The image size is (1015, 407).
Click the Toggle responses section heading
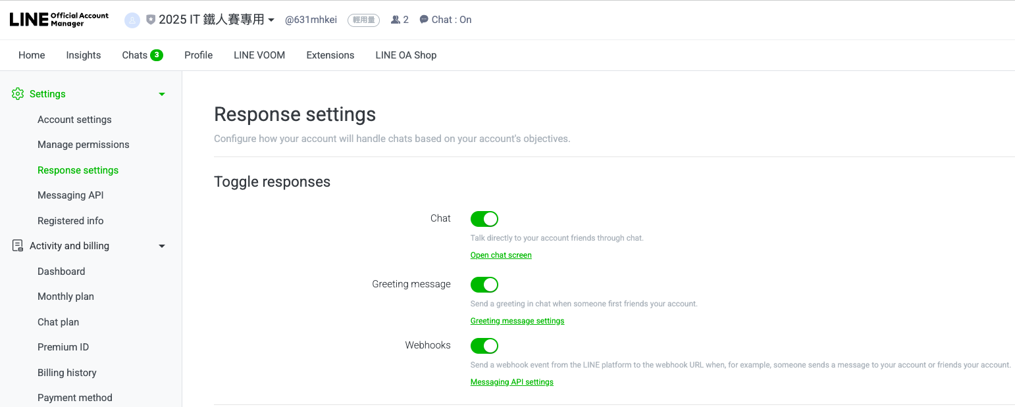(x=273, y=182)
